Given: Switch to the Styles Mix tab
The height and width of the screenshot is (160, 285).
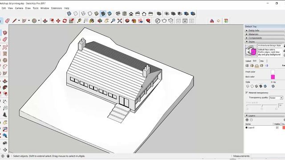Looking at the screenshot, I should click(x=262, y=61).
